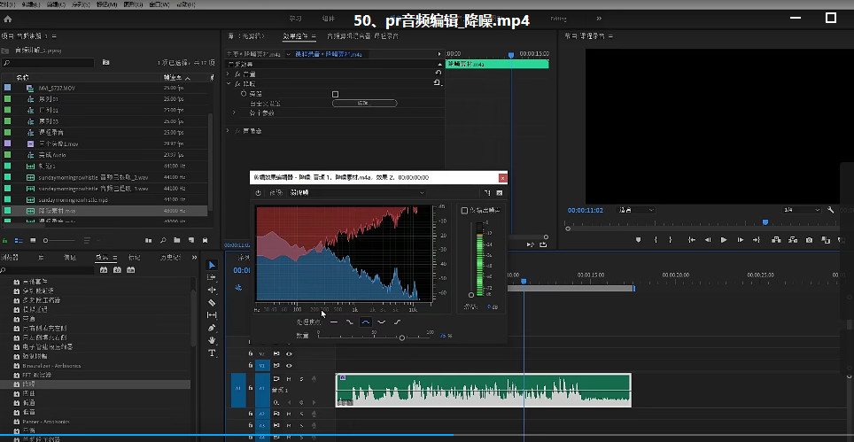Toggle V1 track eye visibility

(289, 365)
